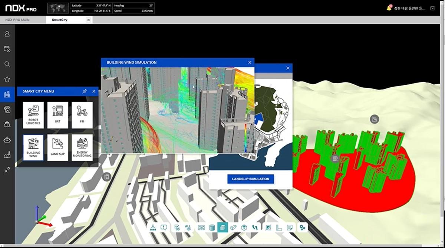Select the cylinder icon in bottom toolbar
This screenshot has width=445, height=248.
[212, 228]
